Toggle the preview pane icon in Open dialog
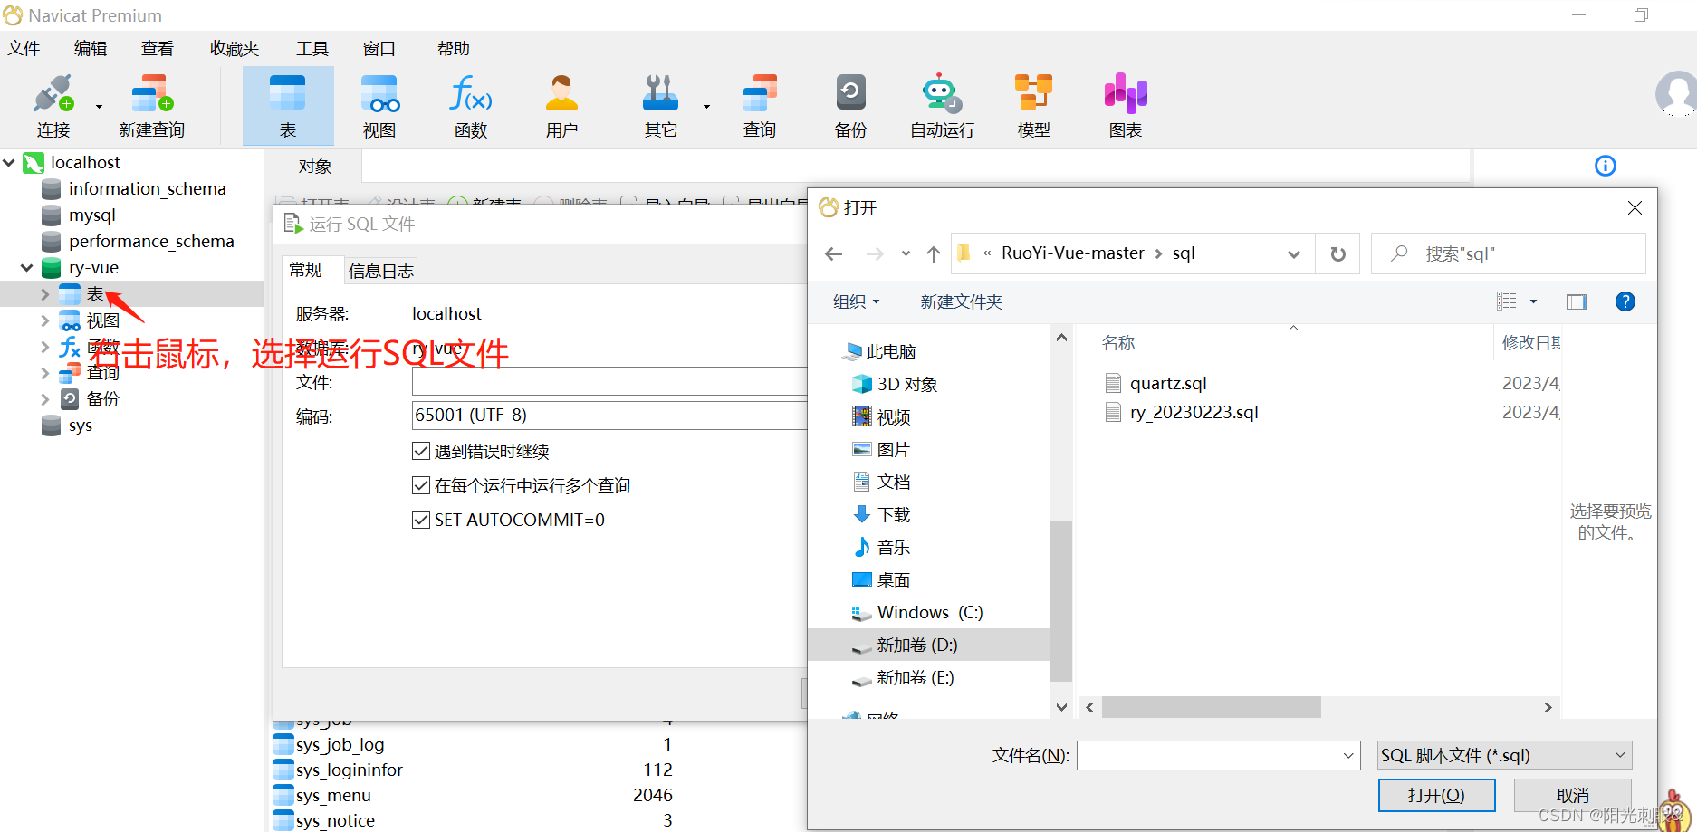The height and width of the screenshot is (832, 1697). point(1577,301)
